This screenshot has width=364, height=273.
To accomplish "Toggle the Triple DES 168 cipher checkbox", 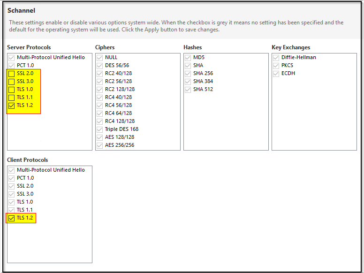I will (99, 129).
